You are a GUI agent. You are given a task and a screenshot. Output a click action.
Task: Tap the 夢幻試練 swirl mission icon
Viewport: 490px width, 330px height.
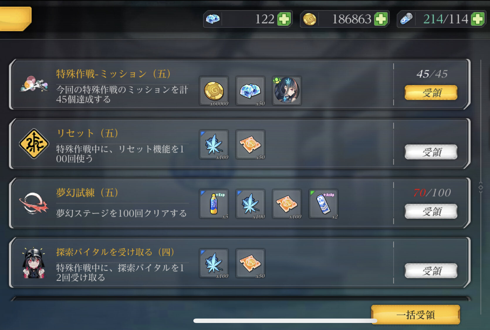(x=34, y=203)
